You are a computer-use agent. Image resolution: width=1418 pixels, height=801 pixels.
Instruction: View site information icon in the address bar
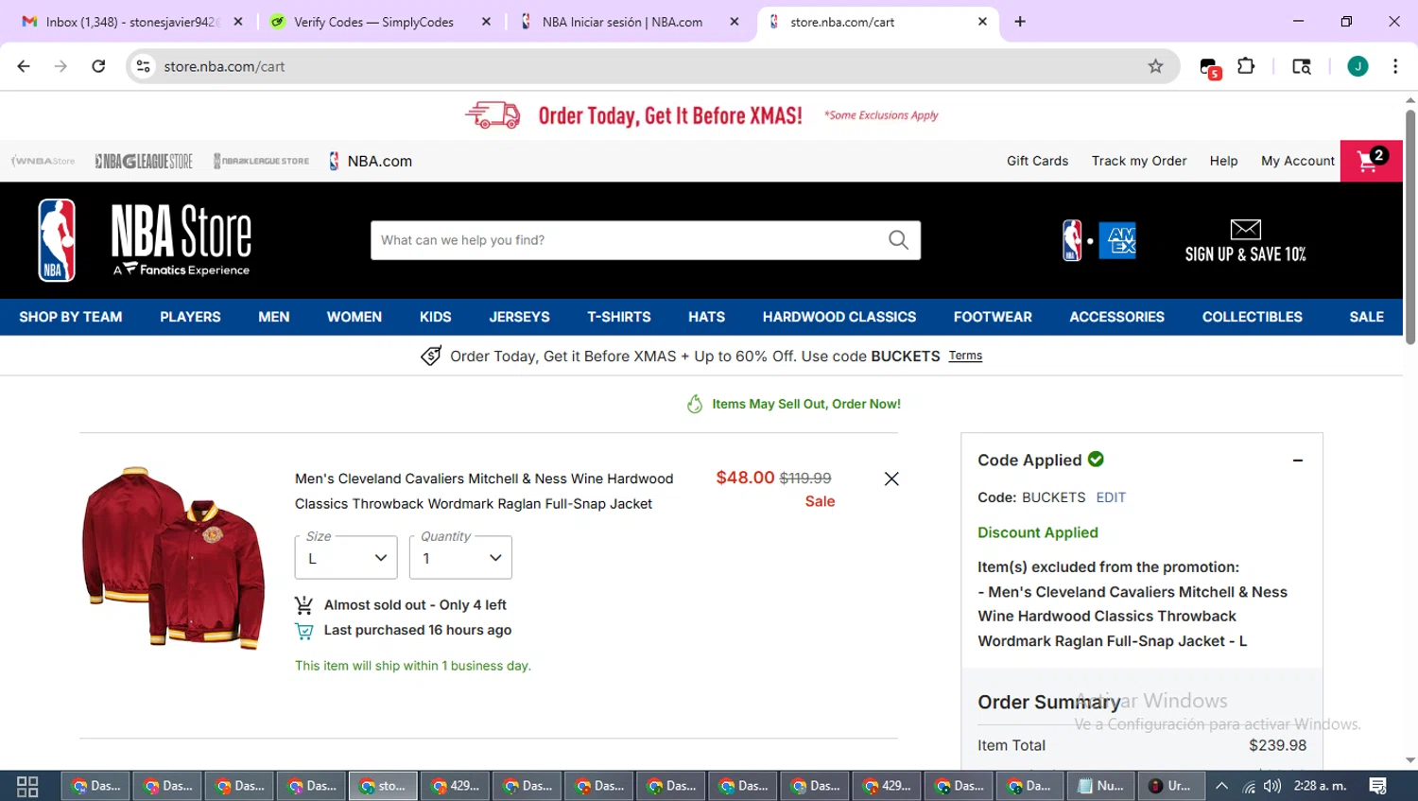click(x=144, y=66)
